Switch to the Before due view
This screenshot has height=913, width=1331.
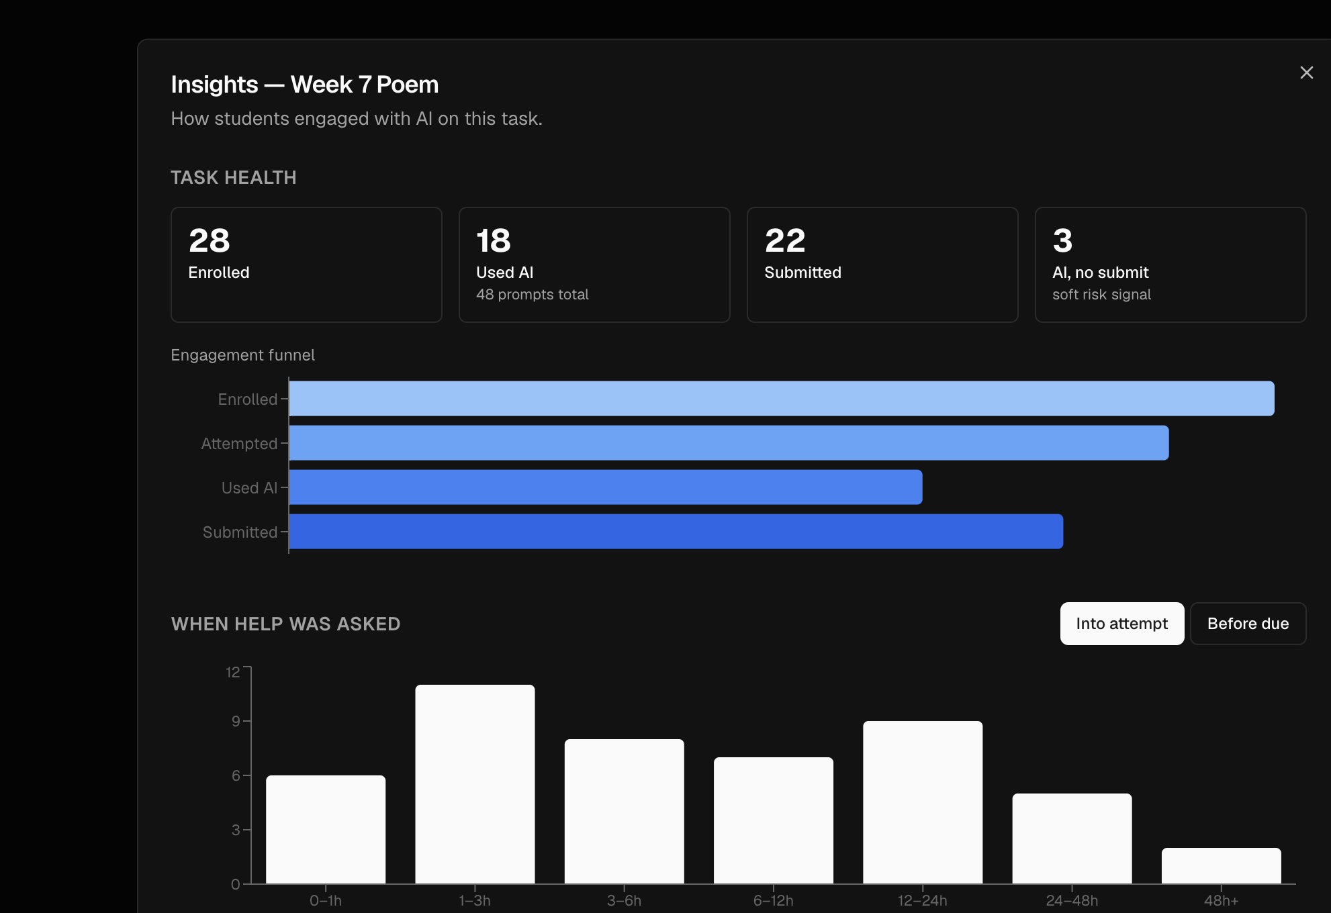1248,624
